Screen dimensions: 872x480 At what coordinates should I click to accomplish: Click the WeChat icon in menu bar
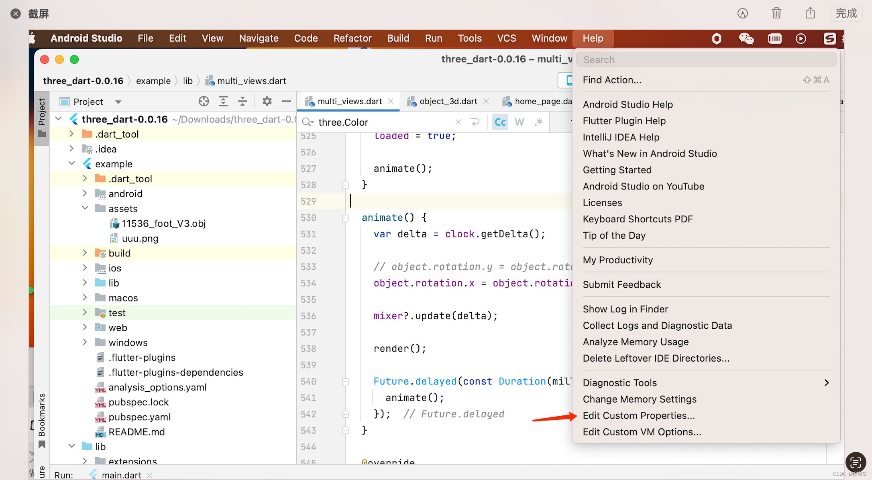point(746,39)
